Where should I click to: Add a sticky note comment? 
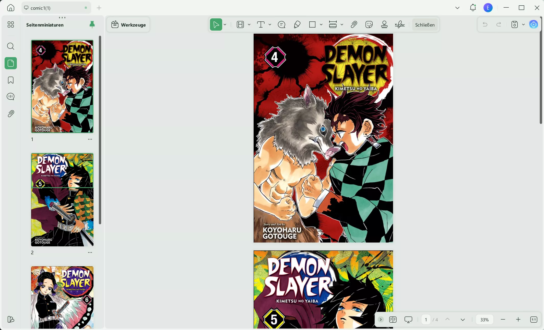pyautogui.click(x=281, y=24)
